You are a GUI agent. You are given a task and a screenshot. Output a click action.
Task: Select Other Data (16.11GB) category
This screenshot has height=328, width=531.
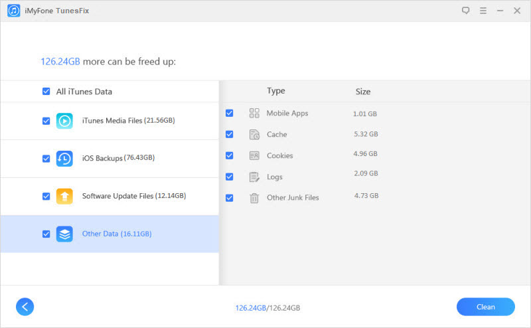click(x=110, y=234)
